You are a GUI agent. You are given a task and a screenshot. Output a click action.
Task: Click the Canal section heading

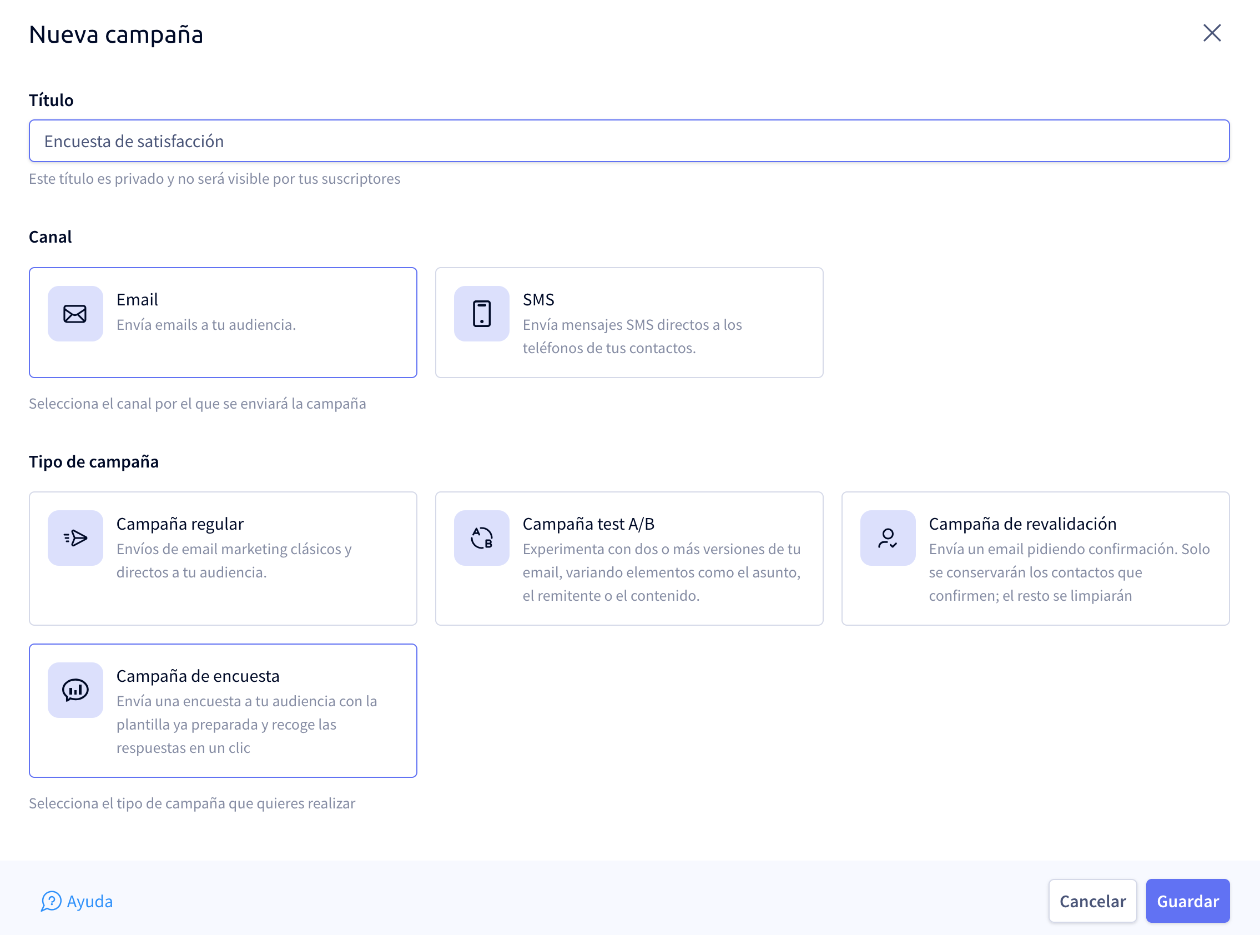tap(51, 237)
